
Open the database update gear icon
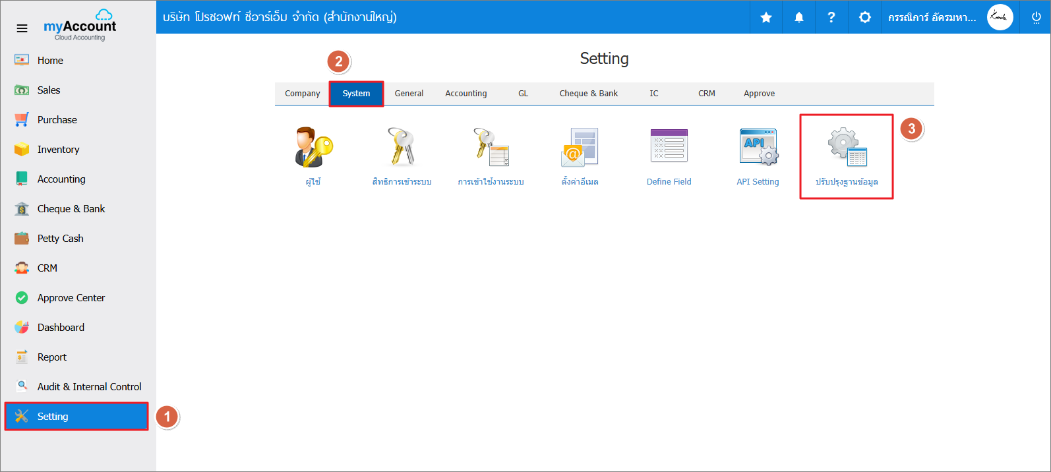[x=847, y=148]
